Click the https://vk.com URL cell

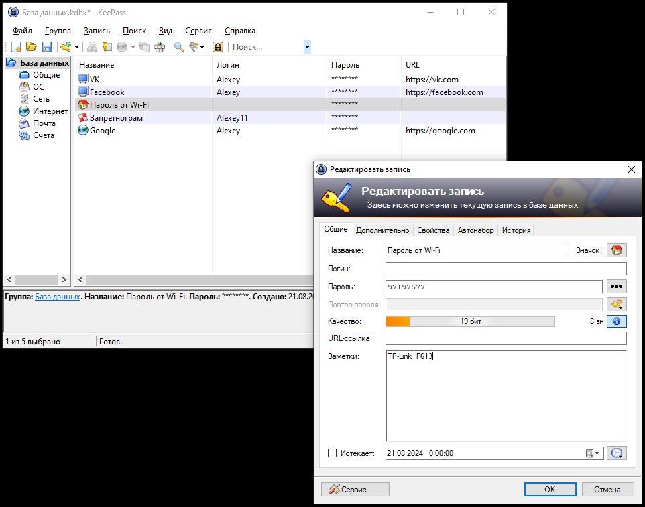(x=432, y=79)
